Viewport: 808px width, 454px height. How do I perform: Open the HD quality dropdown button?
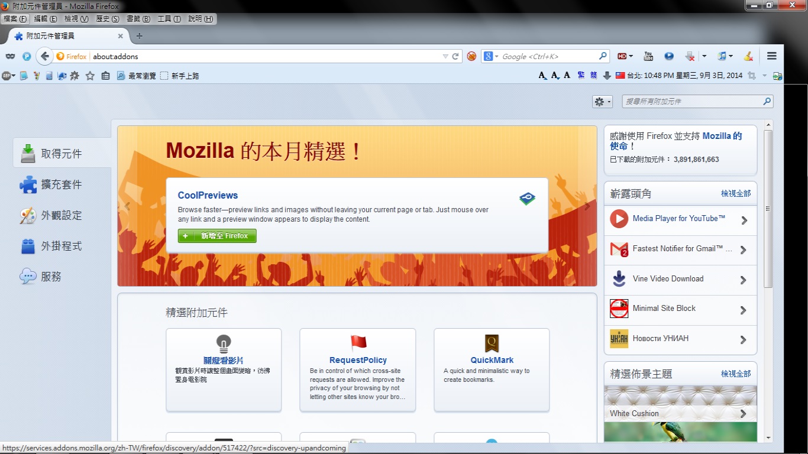tap(625, 56)
